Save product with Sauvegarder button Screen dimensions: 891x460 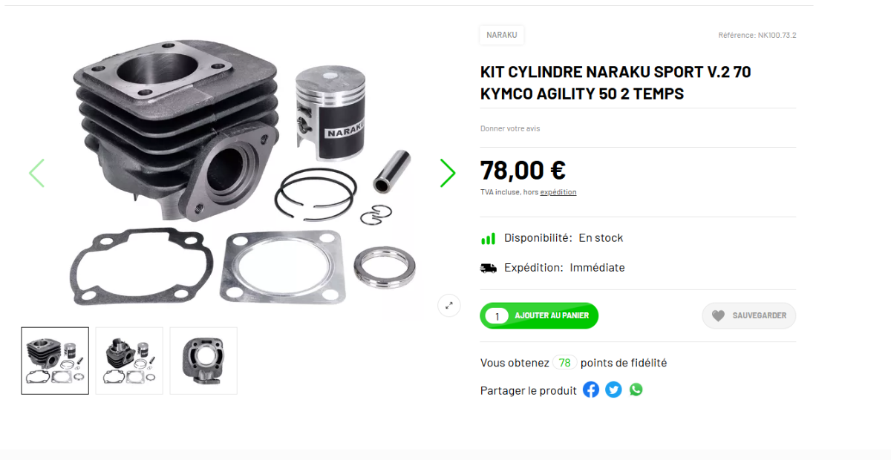click(x=749, y=315)
